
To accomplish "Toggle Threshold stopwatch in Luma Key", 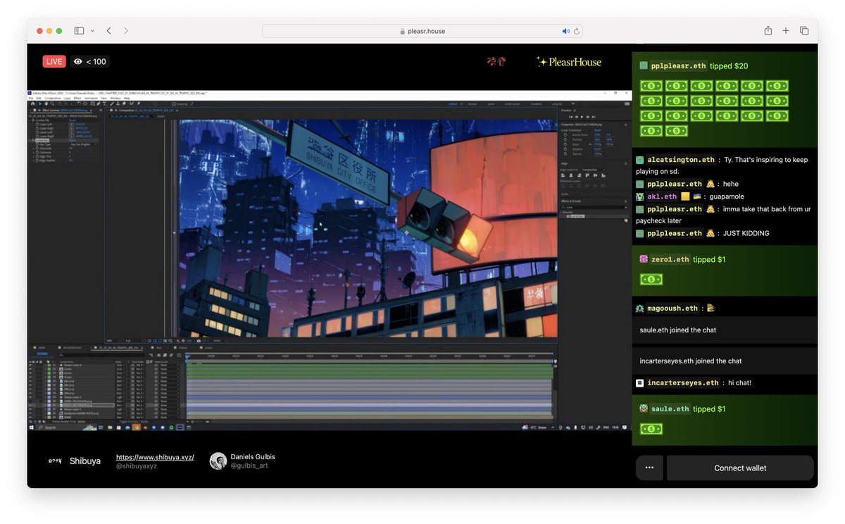I will (37, 149).
